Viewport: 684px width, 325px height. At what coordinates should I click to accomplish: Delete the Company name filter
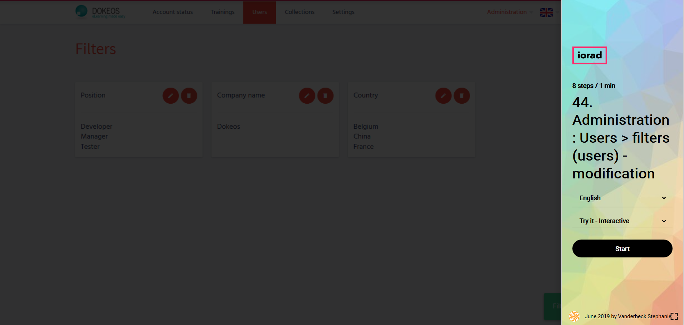point(325,96)
